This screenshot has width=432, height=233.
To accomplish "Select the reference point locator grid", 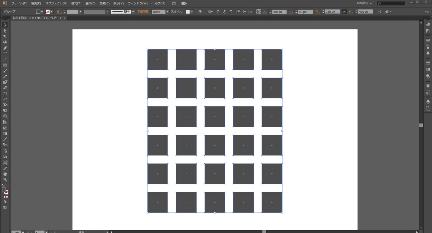I will (x=258, y=11).
